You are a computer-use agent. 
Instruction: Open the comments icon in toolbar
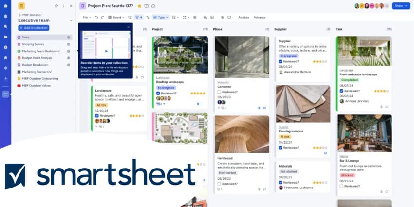tap(229, 17)
